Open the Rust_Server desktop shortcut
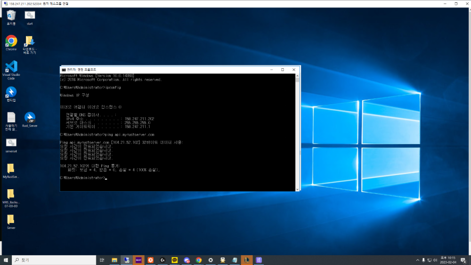 coord(30,118)
